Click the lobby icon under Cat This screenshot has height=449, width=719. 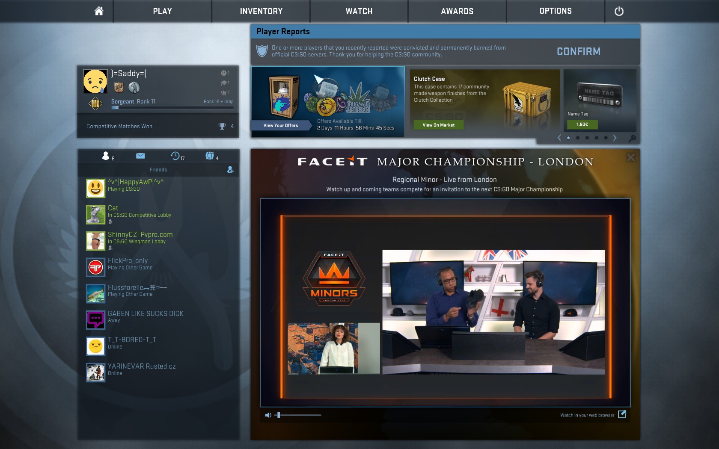point(110,222)
